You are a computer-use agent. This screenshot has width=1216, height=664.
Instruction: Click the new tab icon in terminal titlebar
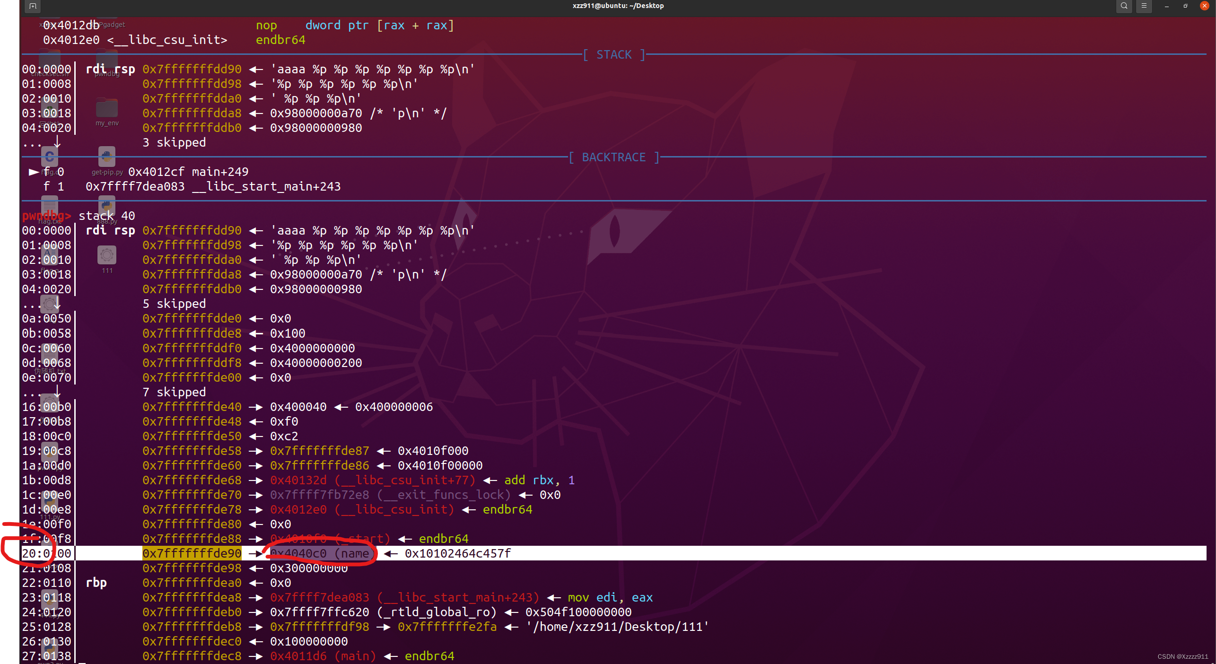(32, 6)
